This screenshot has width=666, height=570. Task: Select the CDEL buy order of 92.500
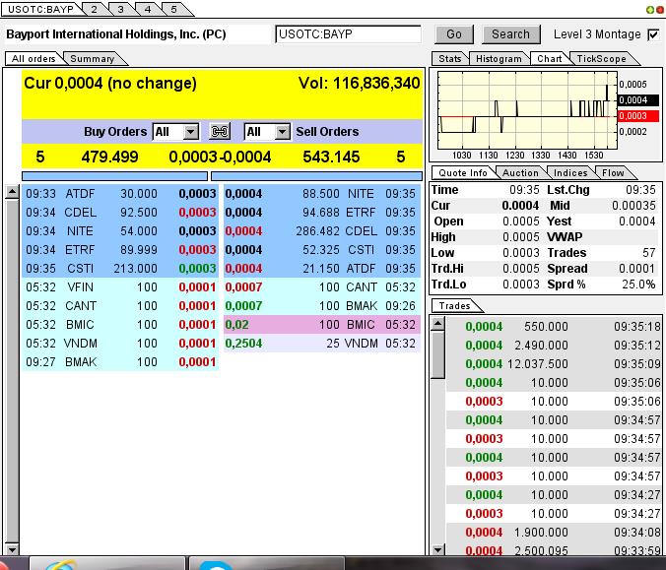tap(120, 213)
